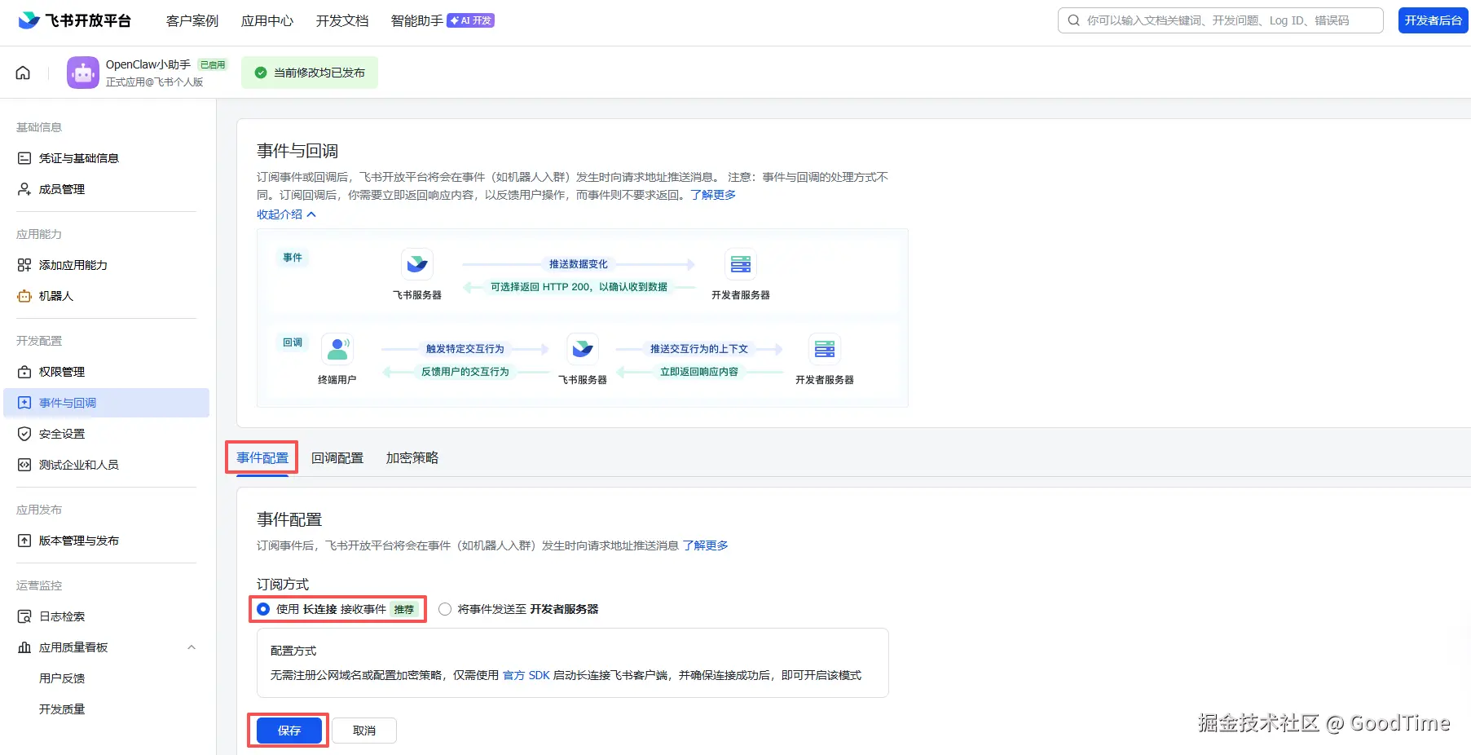Click the 开发者服务器 icon in 回调 diagram
The height and width of the screenshot is (755, 1471).
click(x=825, y=349)
